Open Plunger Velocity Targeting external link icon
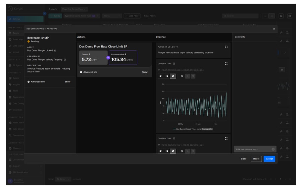 pos(65,60)
